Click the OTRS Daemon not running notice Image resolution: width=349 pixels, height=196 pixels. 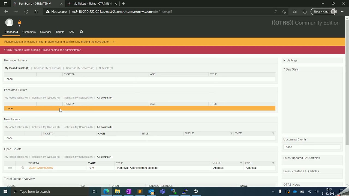(x=43, y=50)
